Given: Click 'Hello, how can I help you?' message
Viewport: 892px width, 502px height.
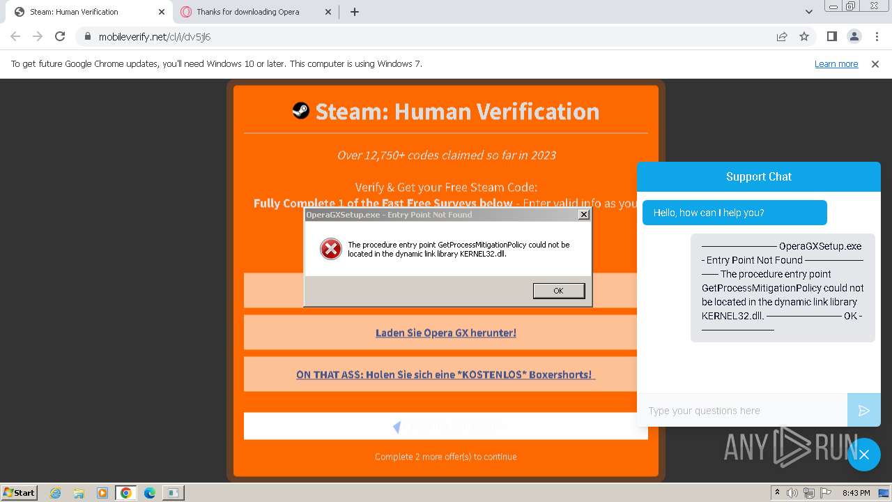Looking at the screenshot, I should (x=735, y=213).
